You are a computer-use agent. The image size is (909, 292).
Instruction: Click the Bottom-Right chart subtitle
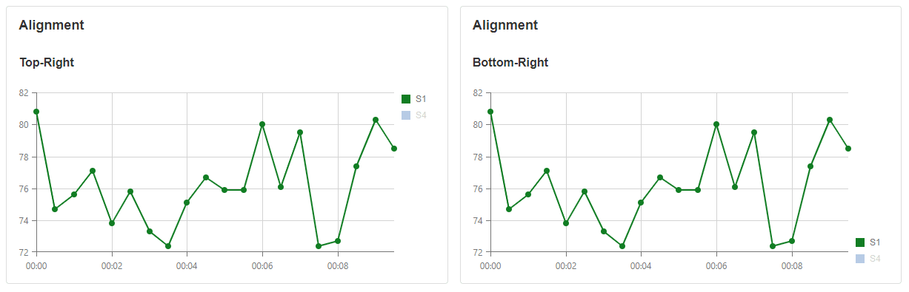[x=510, y=63]
